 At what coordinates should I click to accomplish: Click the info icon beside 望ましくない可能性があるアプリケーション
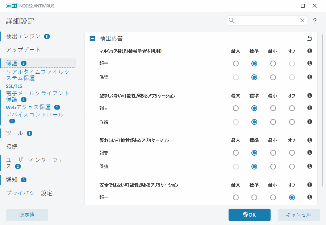point(309,95)
